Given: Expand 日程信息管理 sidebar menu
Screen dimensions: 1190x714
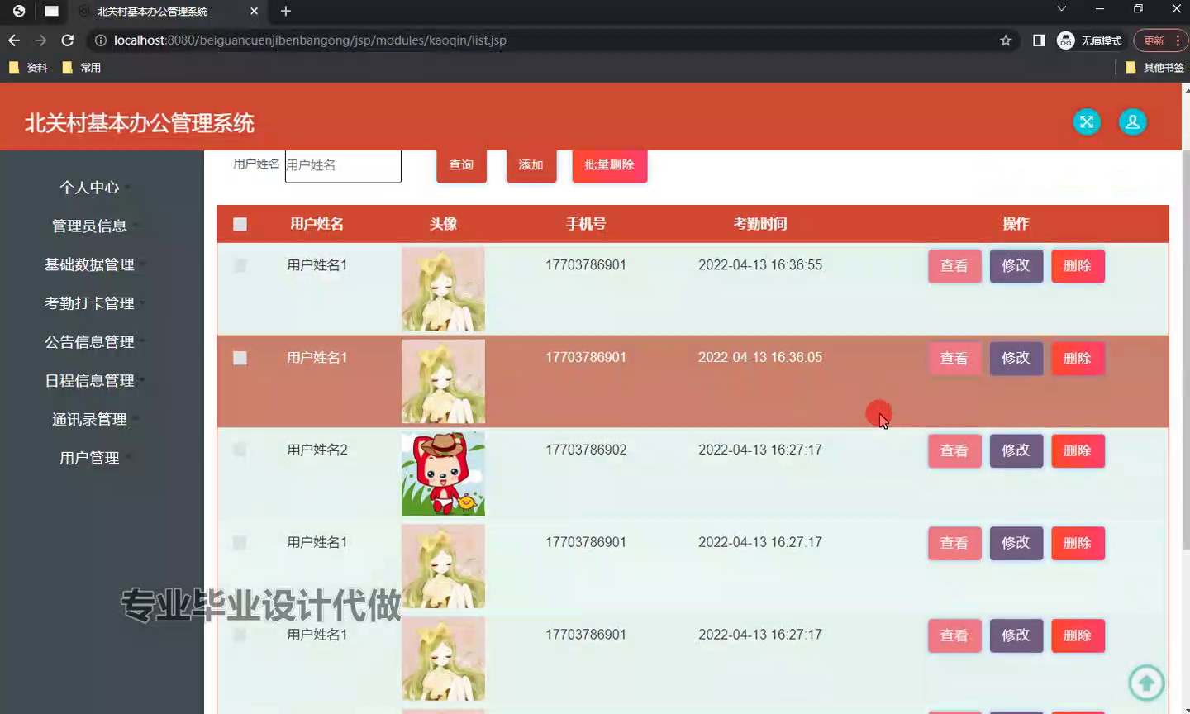Looking at the screenshot, I should [x=89, y=381].
